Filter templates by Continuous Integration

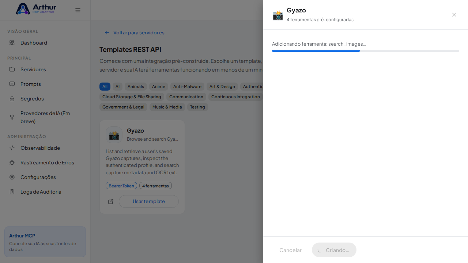pyautogui.click(x=235, y=97)
